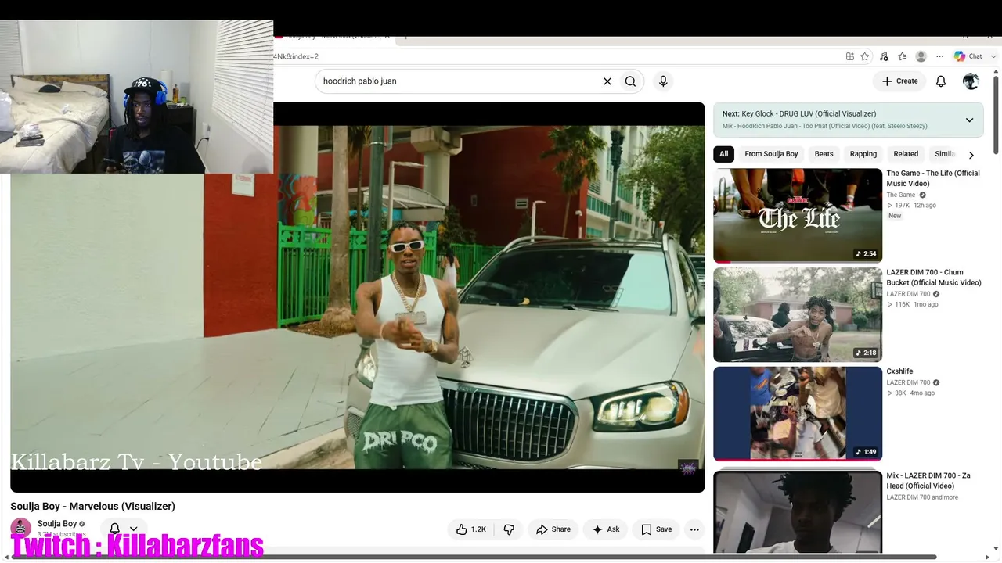Viewport: 1002px width, 563px height.
Task: Dislike the Soulja Boy Marvelous video
Action: coord(509,529)
